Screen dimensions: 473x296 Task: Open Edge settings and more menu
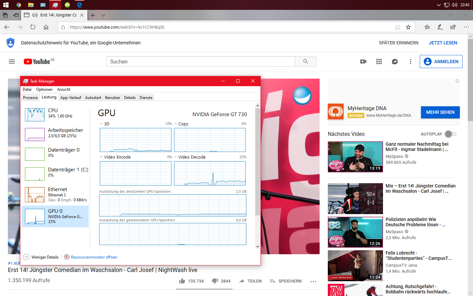[466, 27]
